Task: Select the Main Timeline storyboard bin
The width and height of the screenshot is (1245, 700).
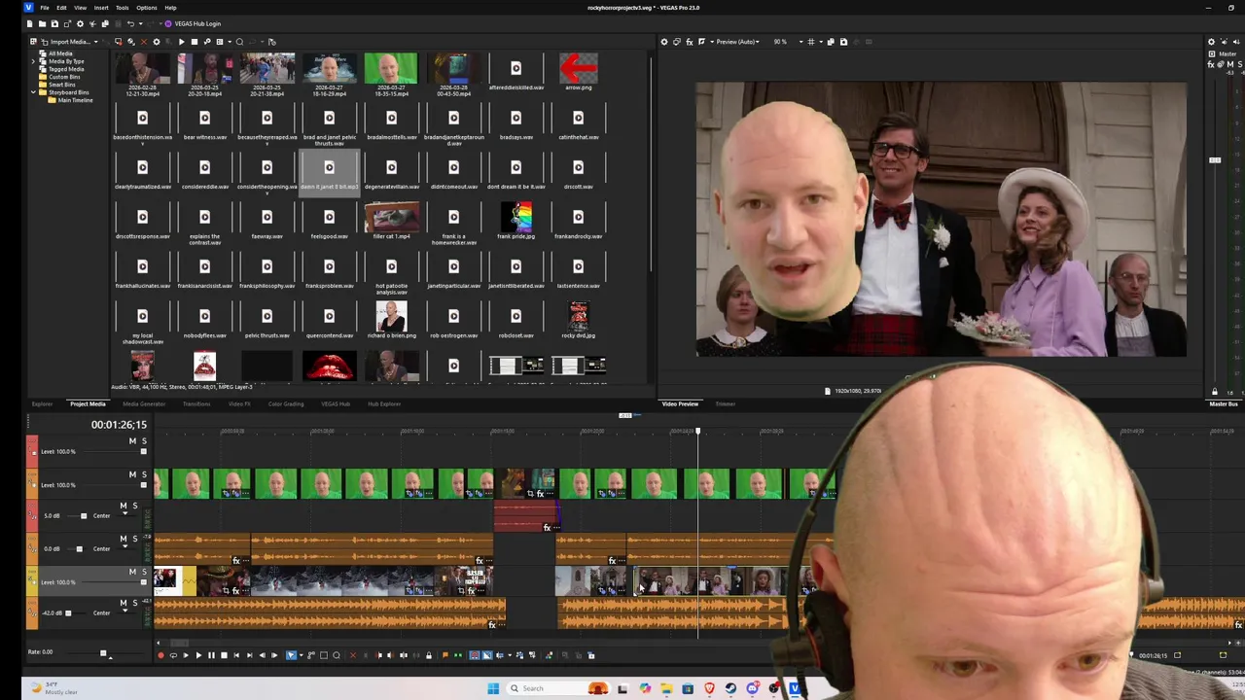Action: coord(75,100)
